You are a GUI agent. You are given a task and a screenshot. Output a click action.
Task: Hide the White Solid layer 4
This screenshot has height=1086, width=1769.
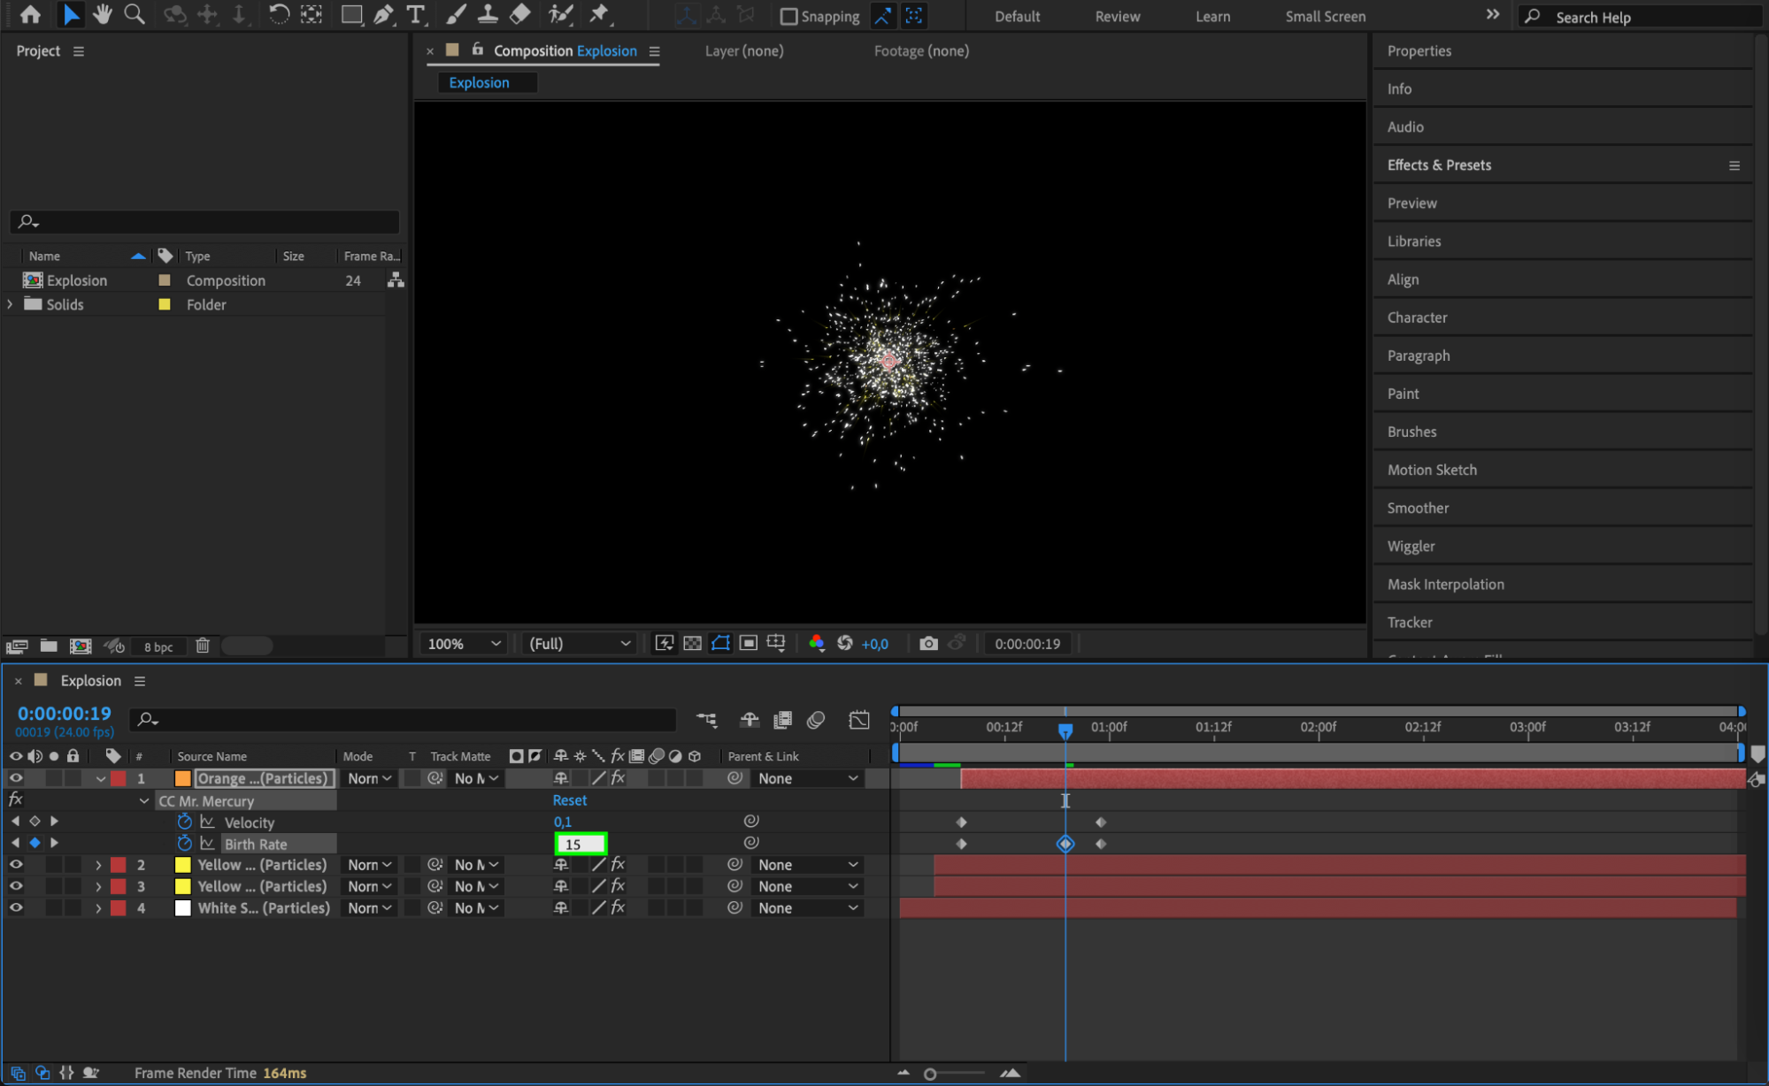(x=16, y=907)
